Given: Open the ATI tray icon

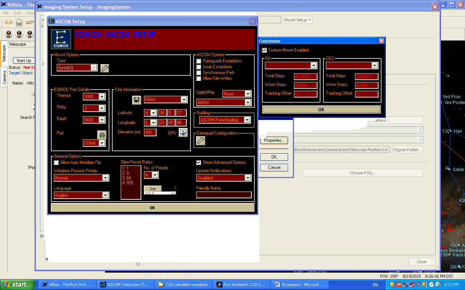Looking at the screenshot, I should [x=399, y=285].
